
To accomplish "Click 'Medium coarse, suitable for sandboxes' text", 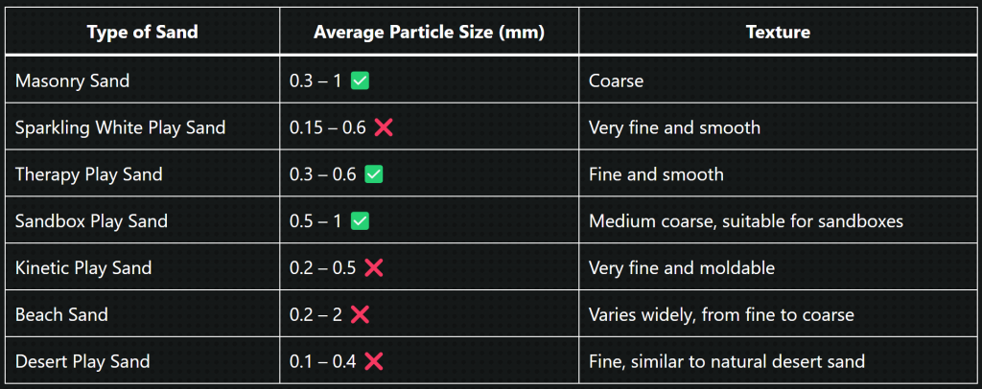I will click(746, 221).
